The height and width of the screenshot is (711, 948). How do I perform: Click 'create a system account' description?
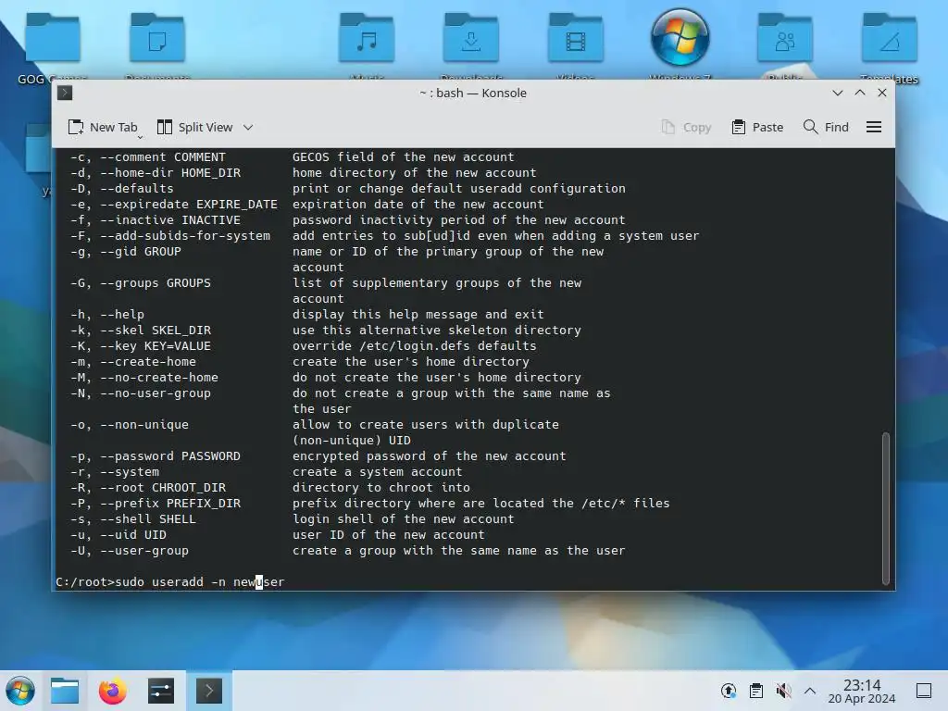378,471
